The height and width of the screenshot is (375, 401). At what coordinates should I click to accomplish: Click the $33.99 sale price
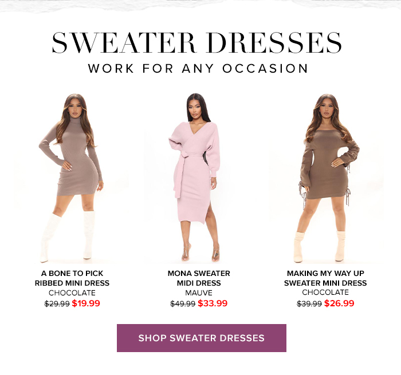213,303
